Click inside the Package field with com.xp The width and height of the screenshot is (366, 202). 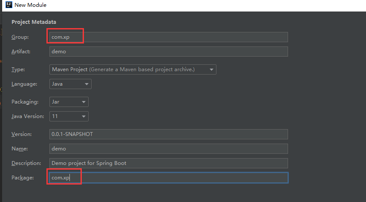169,178
